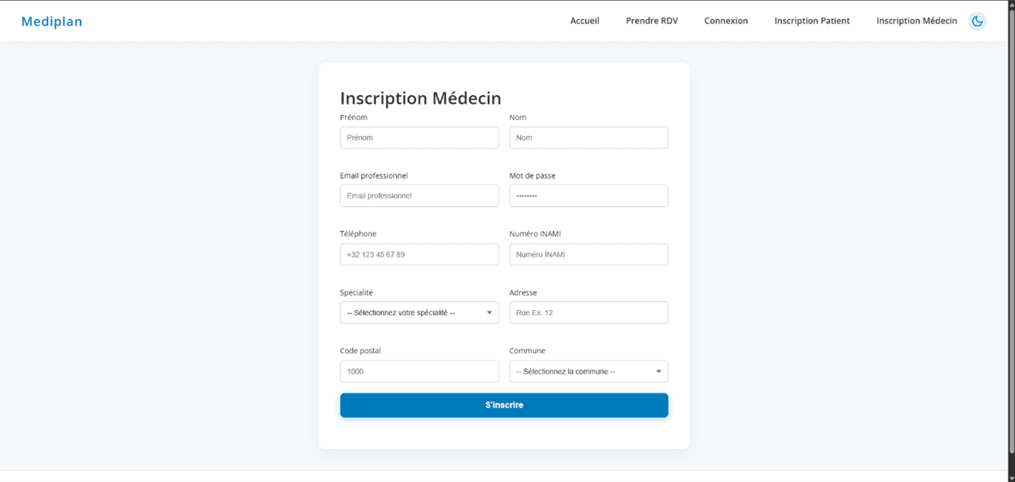The width and height of the screenshot is (1015, 482).
Task: Click the Email professionnel field
Action: point(419,196)
